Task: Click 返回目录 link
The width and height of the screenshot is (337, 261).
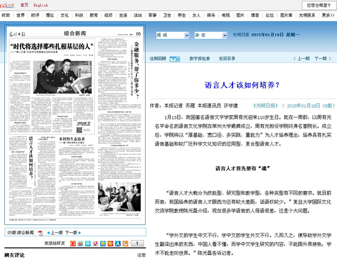Action: coord(226,59)
